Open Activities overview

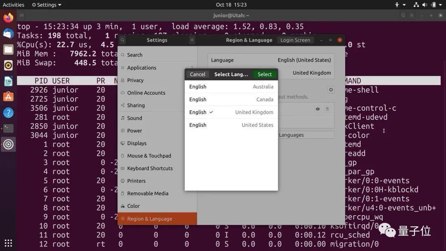point(14,5)
